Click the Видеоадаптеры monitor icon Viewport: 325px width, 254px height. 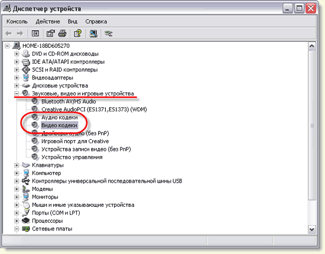tap(26, 78)
